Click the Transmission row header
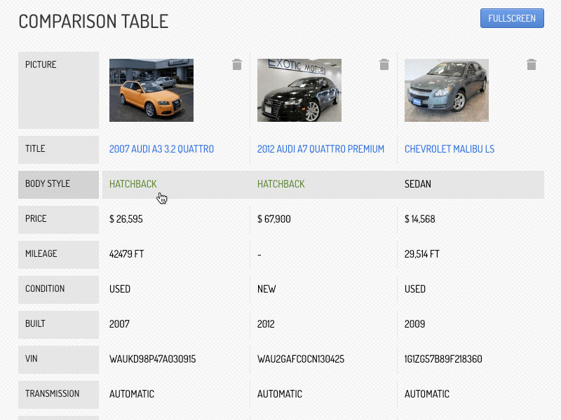The image size is (561, 420). point(58,395)
